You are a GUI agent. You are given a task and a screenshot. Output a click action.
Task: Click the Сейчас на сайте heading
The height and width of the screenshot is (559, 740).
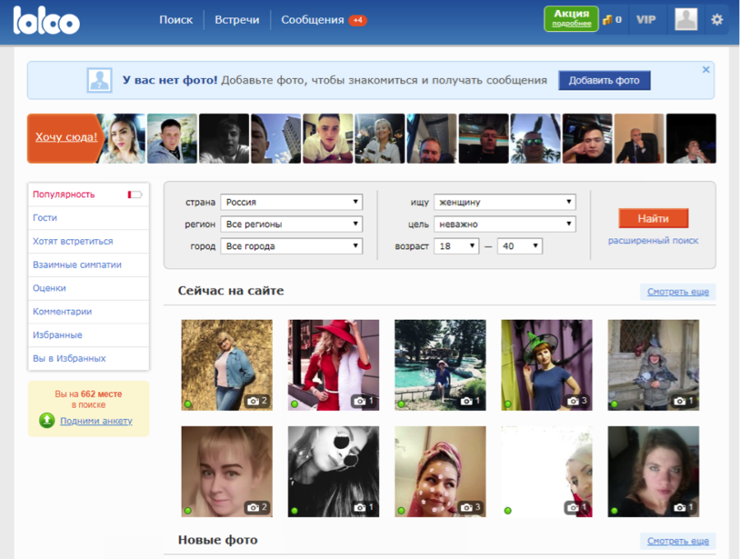[x=231, y=290]
